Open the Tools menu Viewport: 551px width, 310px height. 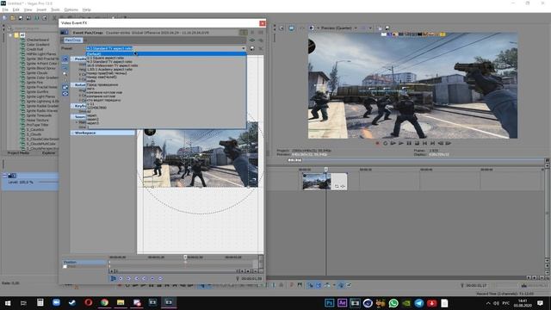pos(55,9)
